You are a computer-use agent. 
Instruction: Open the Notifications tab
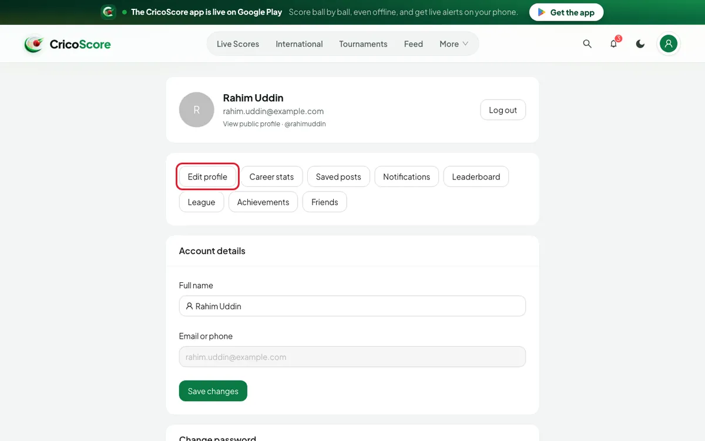click(407, 176)
